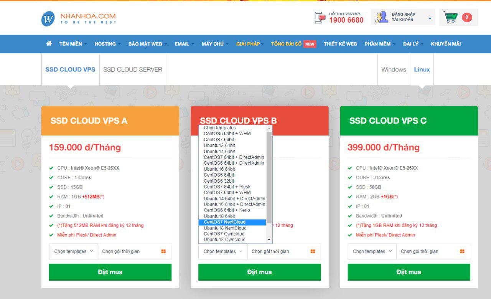Select the Windows OS tab
Image resolution: width=491 pixels, height=299 pixels.
pyautogui.click(x=394, y=69)
